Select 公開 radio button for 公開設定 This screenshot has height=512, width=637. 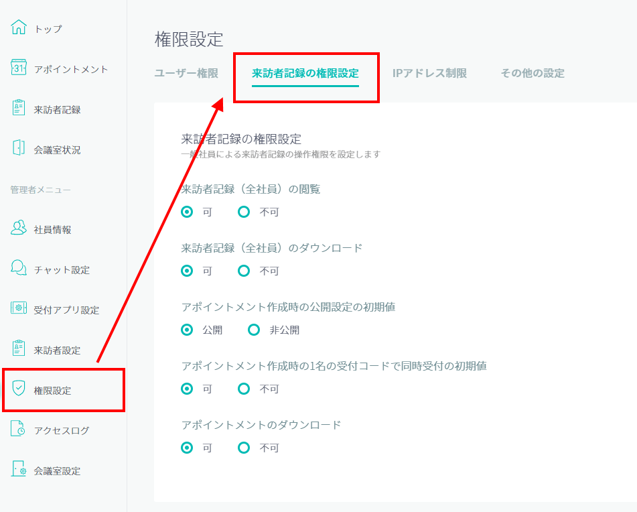pyautogui.click(x=187, y=330)
